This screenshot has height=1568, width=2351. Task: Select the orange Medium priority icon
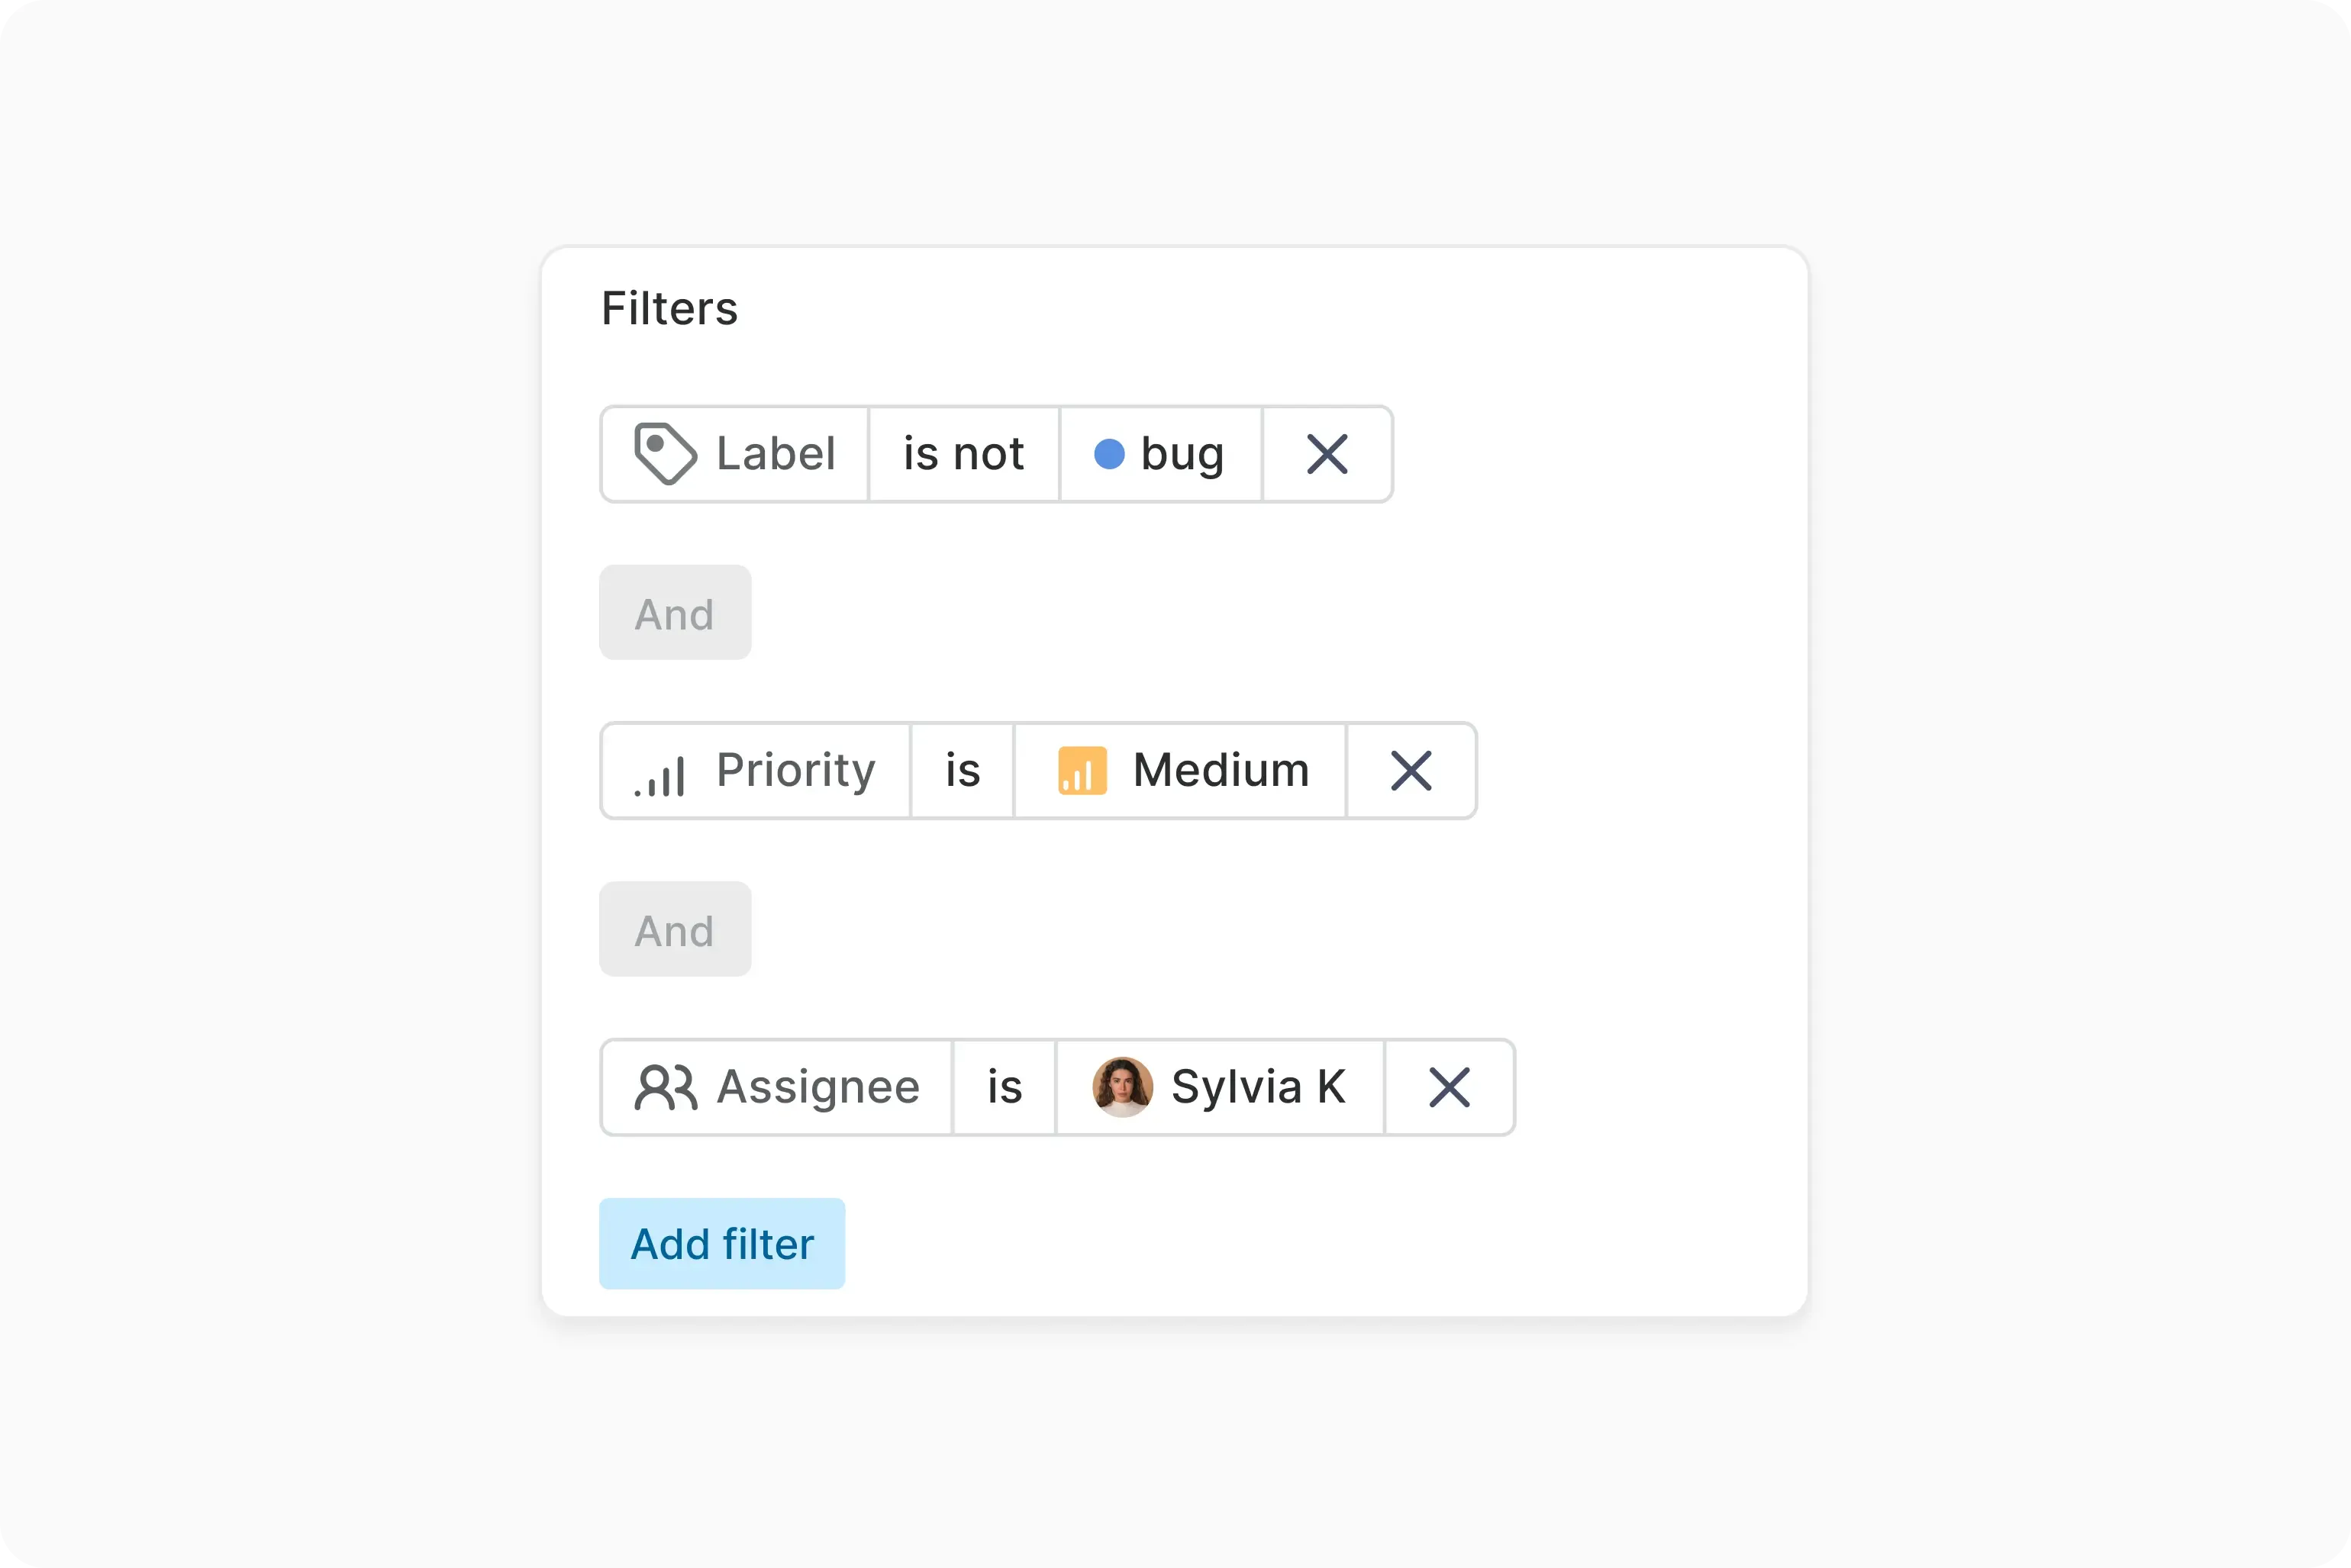(1083, 770)
